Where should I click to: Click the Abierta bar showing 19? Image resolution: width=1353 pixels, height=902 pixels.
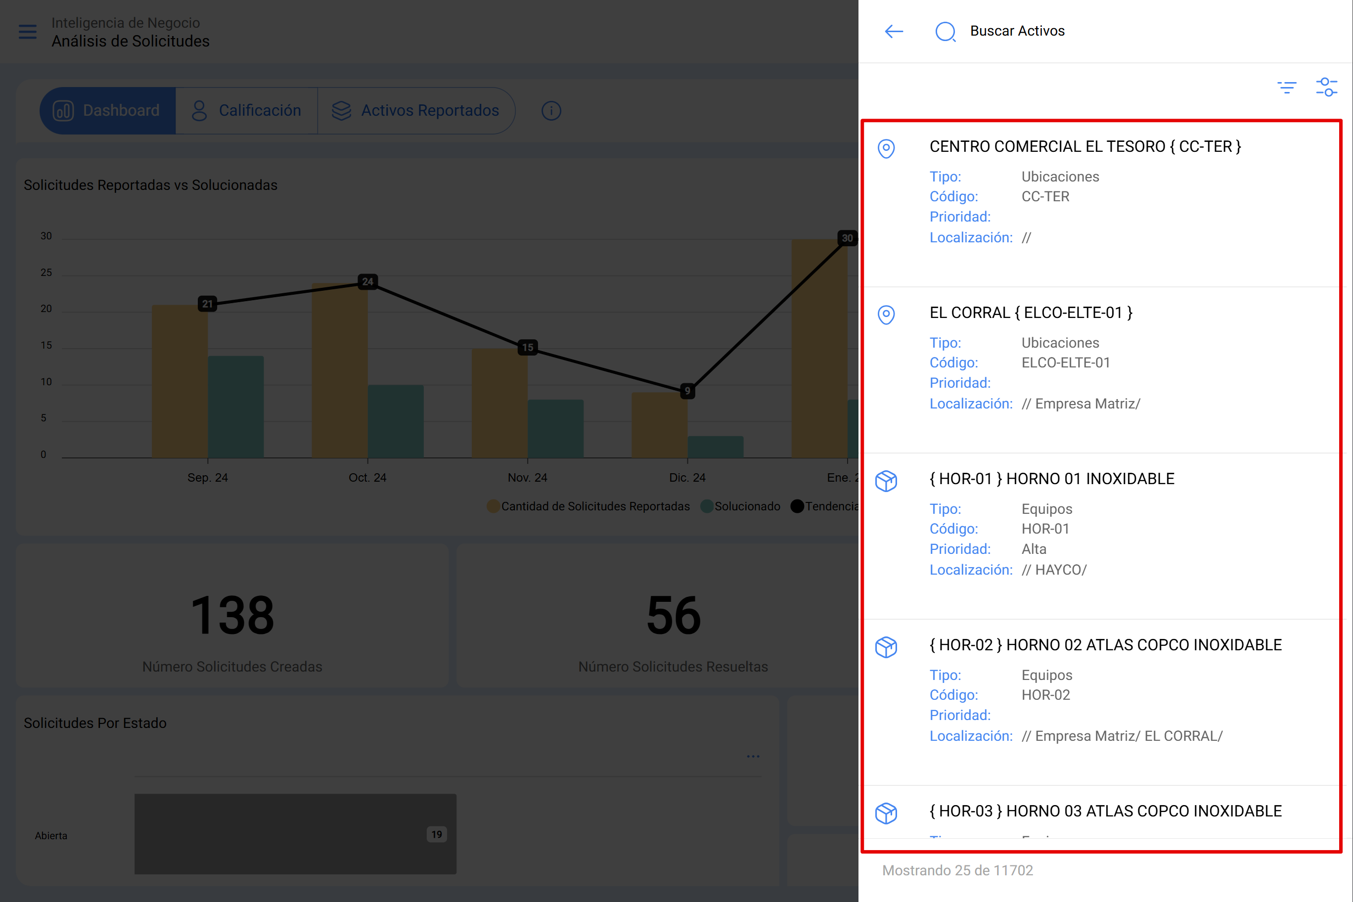(x=295, y=834)
